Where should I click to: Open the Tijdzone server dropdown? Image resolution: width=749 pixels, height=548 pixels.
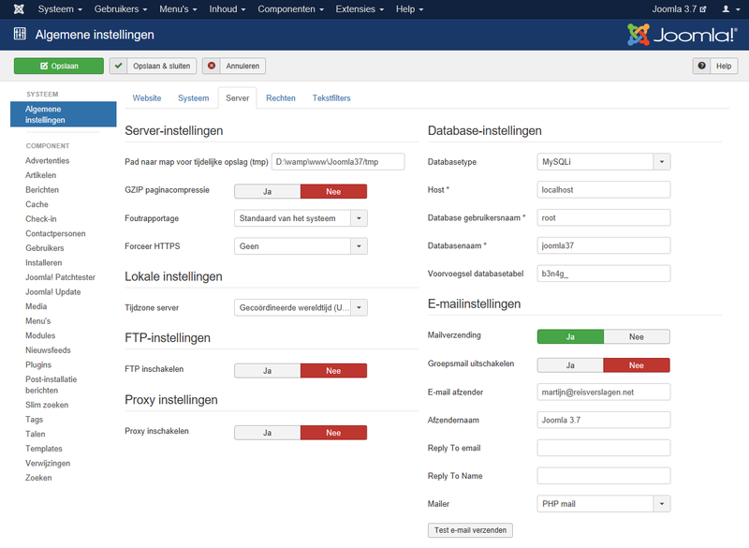point(301,307)
